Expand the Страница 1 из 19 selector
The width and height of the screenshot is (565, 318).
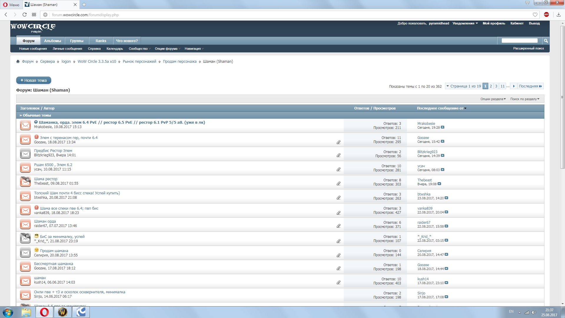click(463, 86)
